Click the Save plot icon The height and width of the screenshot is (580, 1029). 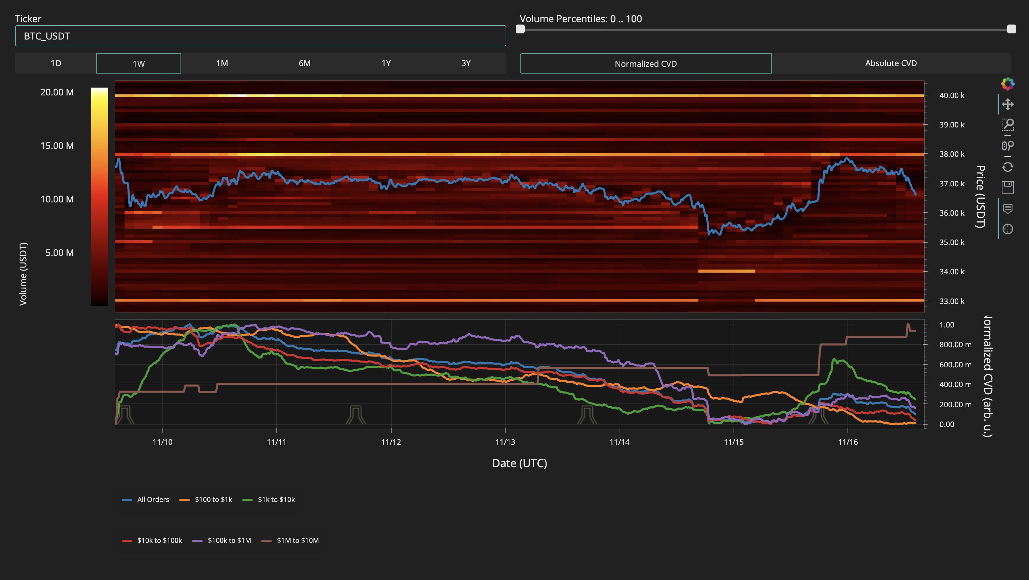coord(1008,187)
